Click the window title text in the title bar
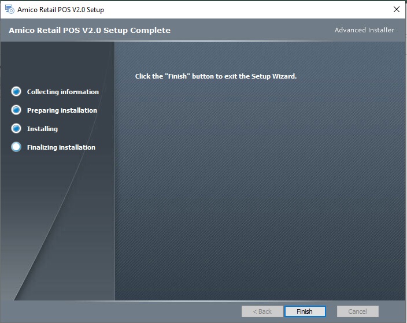This screenshot has width=407, height=323. pyautogui.click(x=61, y=10)
